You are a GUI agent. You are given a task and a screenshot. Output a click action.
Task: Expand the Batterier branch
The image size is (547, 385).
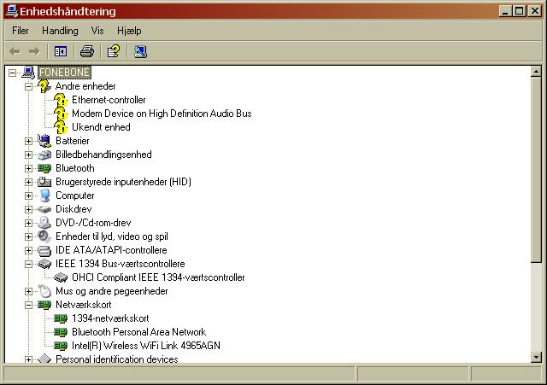tap(28, 141)
